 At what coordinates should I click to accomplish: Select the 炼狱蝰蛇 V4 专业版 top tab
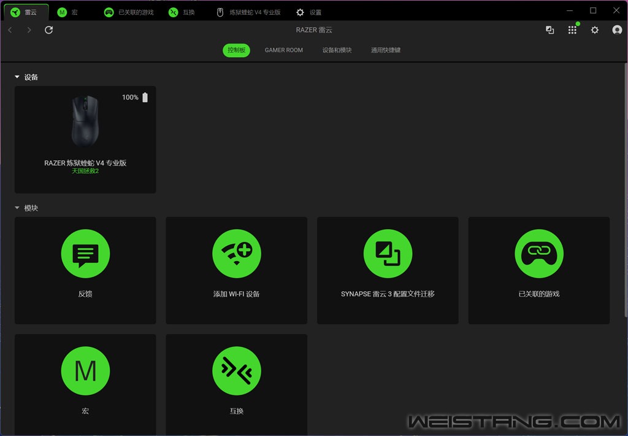tap(249, 12)
